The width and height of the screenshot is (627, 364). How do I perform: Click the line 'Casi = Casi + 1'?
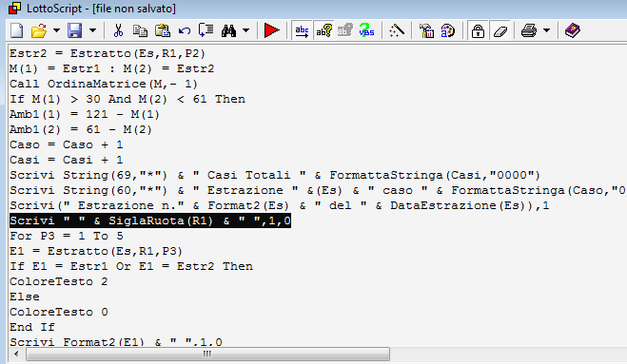tap(66, 160)
